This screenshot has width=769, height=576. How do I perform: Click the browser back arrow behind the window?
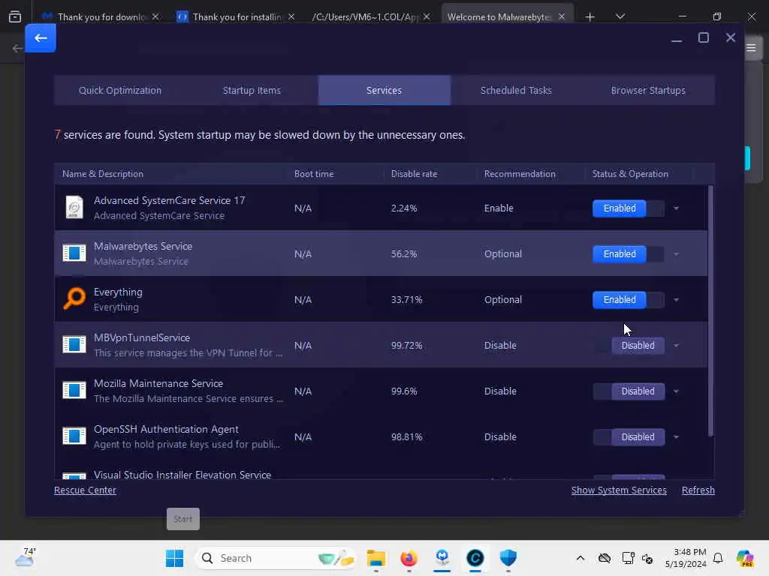pos(17,48)
